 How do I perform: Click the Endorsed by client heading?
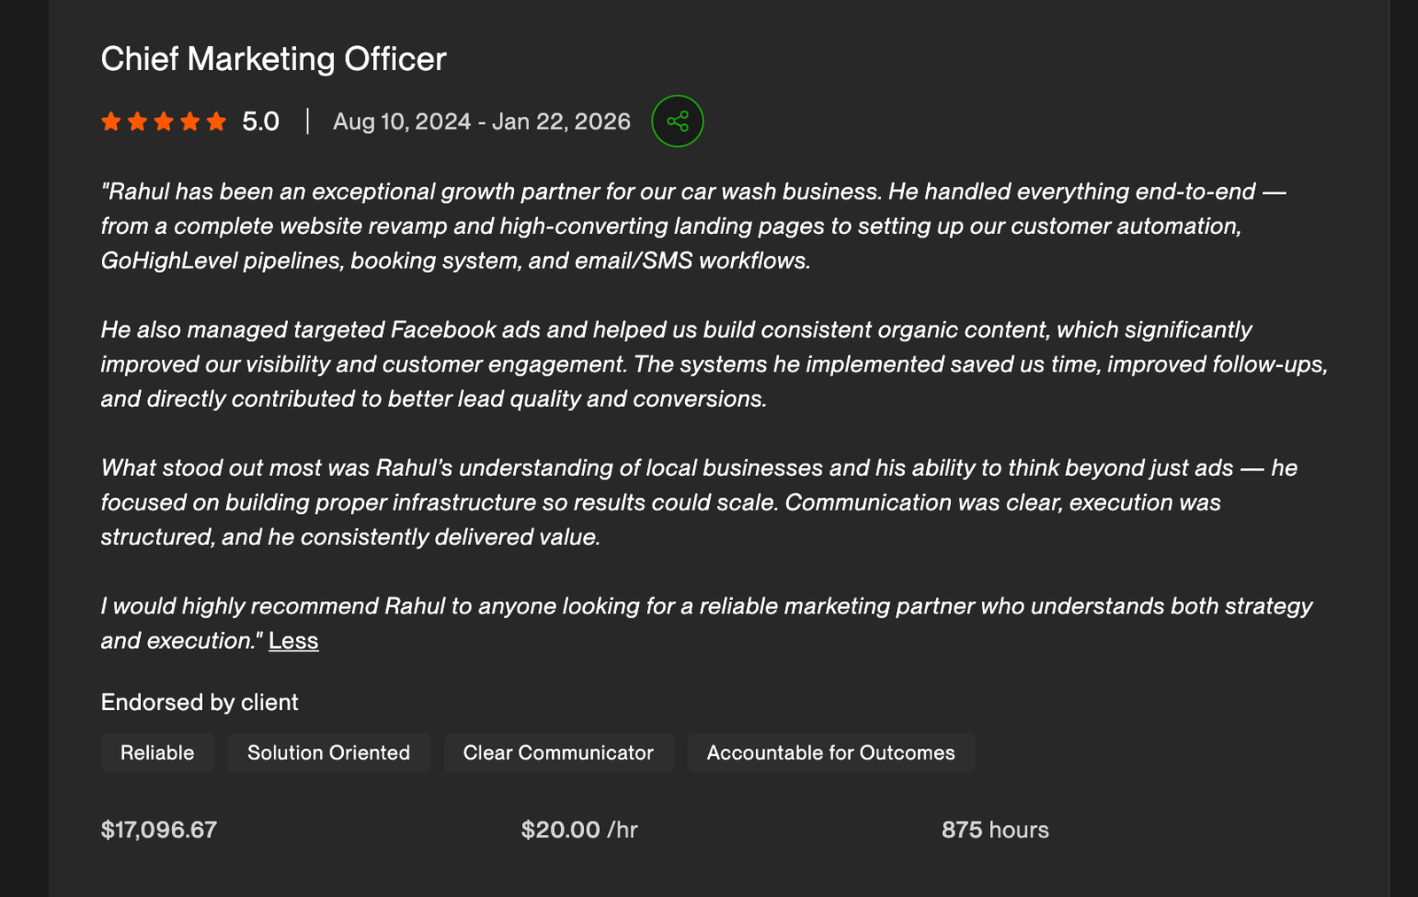pos(199,703)
